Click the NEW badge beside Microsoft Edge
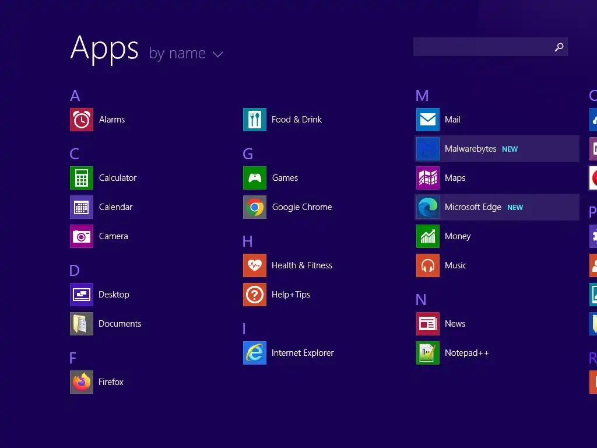Viewport: 597px width, 448px height. (515, 208)
